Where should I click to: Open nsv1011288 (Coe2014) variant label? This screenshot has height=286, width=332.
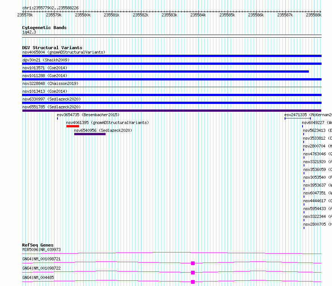45,76
